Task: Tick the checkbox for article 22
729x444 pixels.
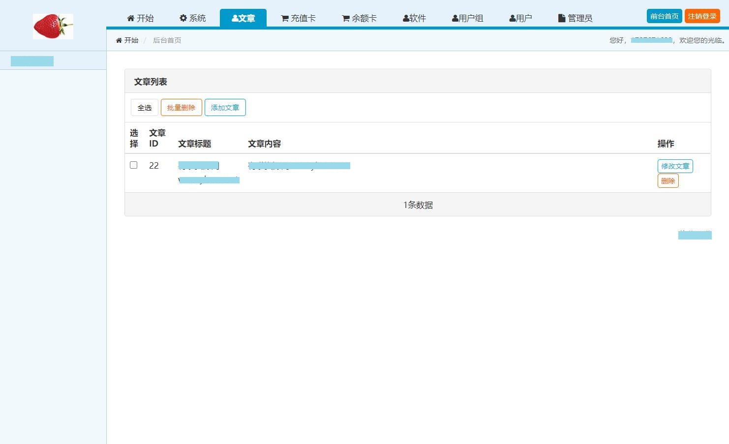Action: [133, 165]
